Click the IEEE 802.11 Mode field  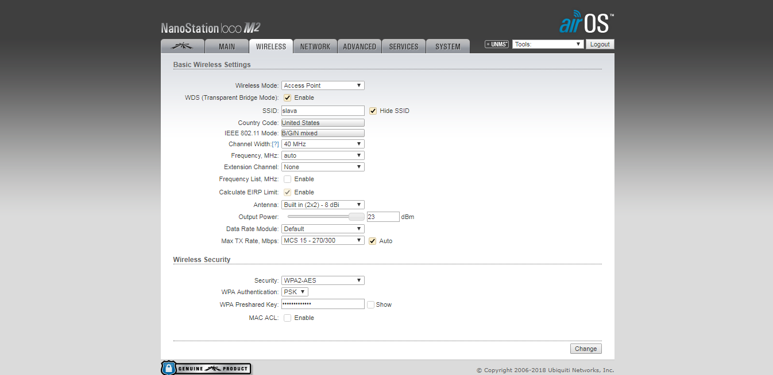[x=323, y=133]
